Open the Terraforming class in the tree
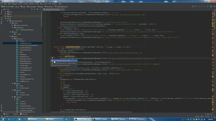Image resolution: width=216 pixels, height=121 pixels. [24, 66]
